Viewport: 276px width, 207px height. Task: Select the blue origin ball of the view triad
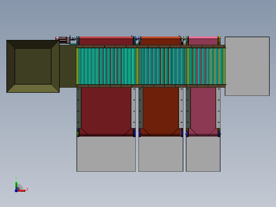16,191
